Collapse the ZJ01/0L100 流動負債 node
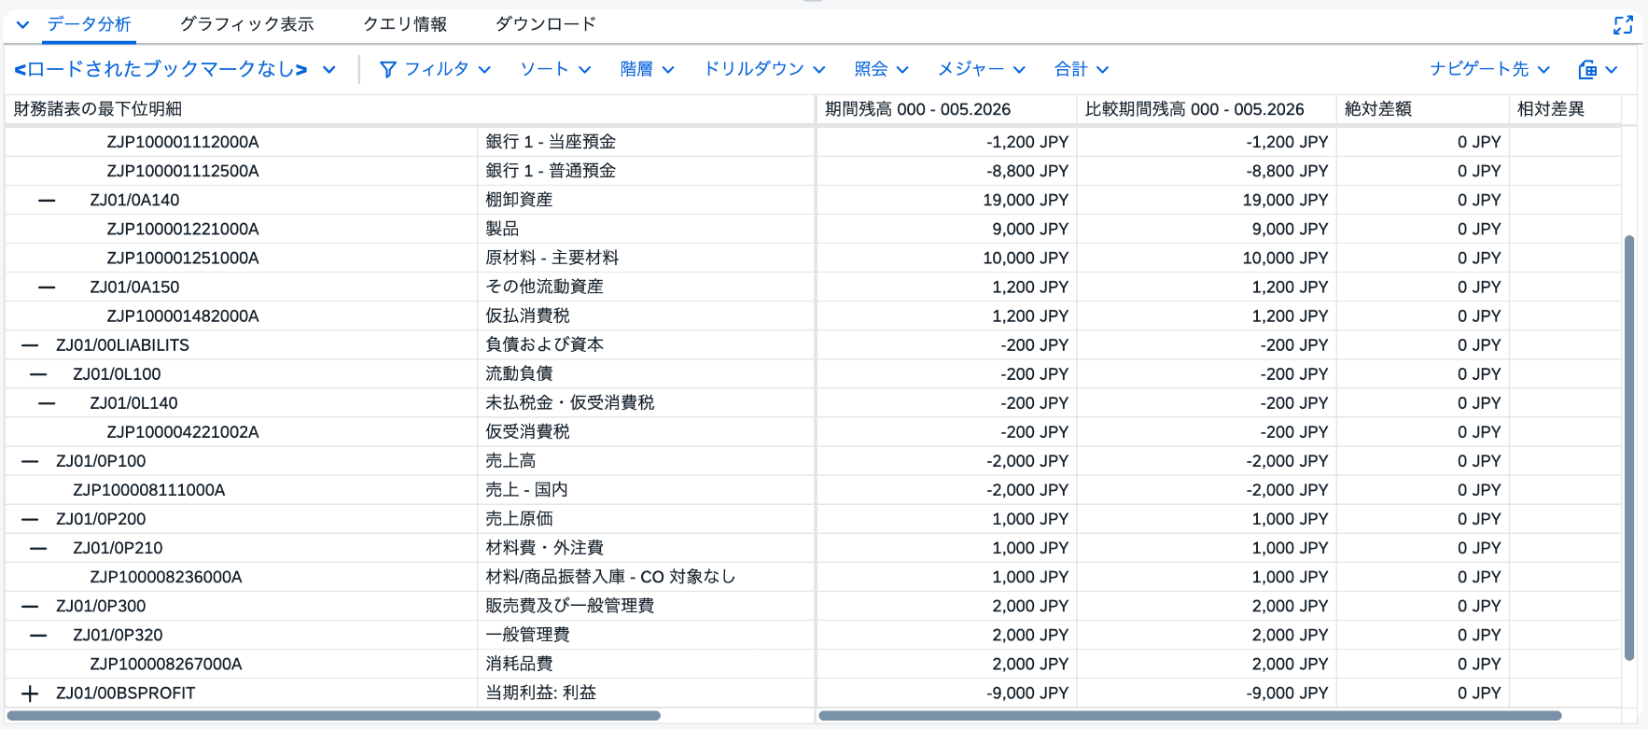The image size is (1648, 729). (38, 373)
